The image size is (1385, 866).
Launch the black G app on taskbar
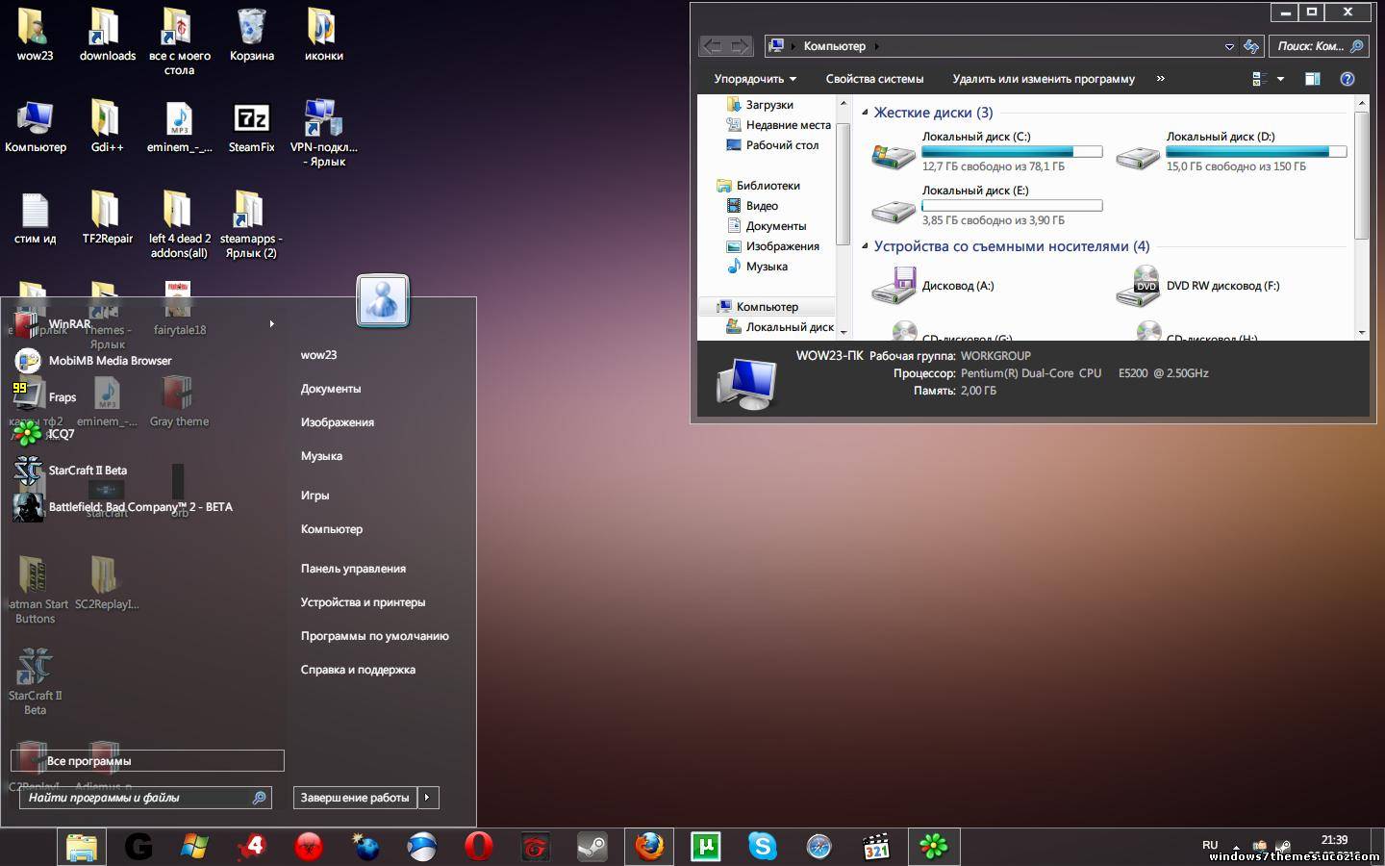[138, 847]
